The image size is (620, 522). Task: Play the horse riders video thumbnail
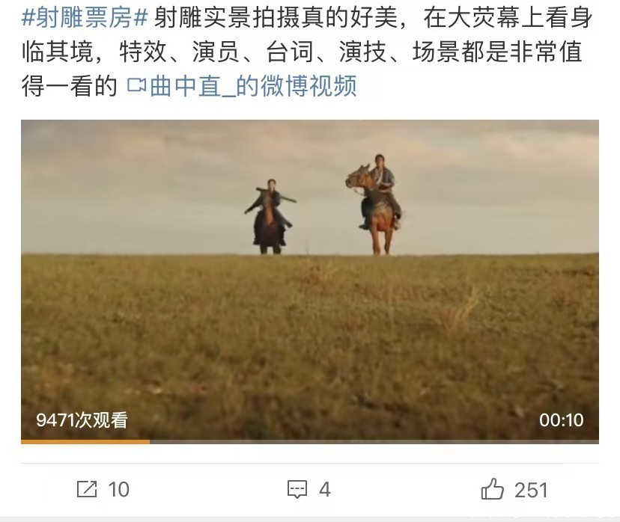point(310,280)
